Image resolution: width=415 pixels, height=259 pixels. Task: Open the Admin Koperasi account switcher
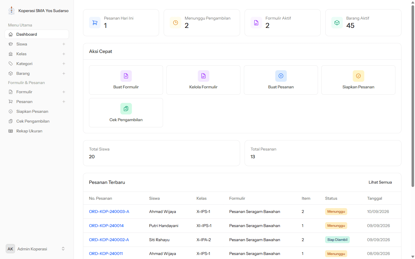37,249
